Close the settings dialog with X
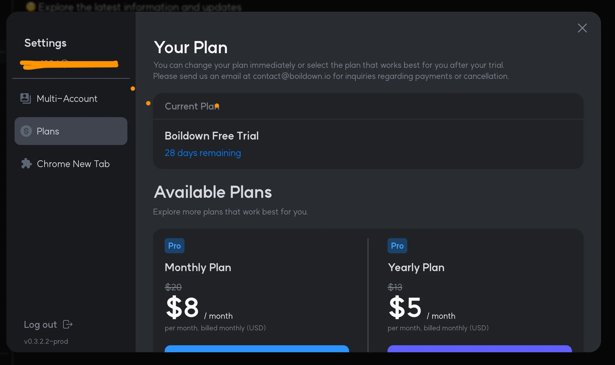This screenshot has height=365, width=615. (582, 28)
